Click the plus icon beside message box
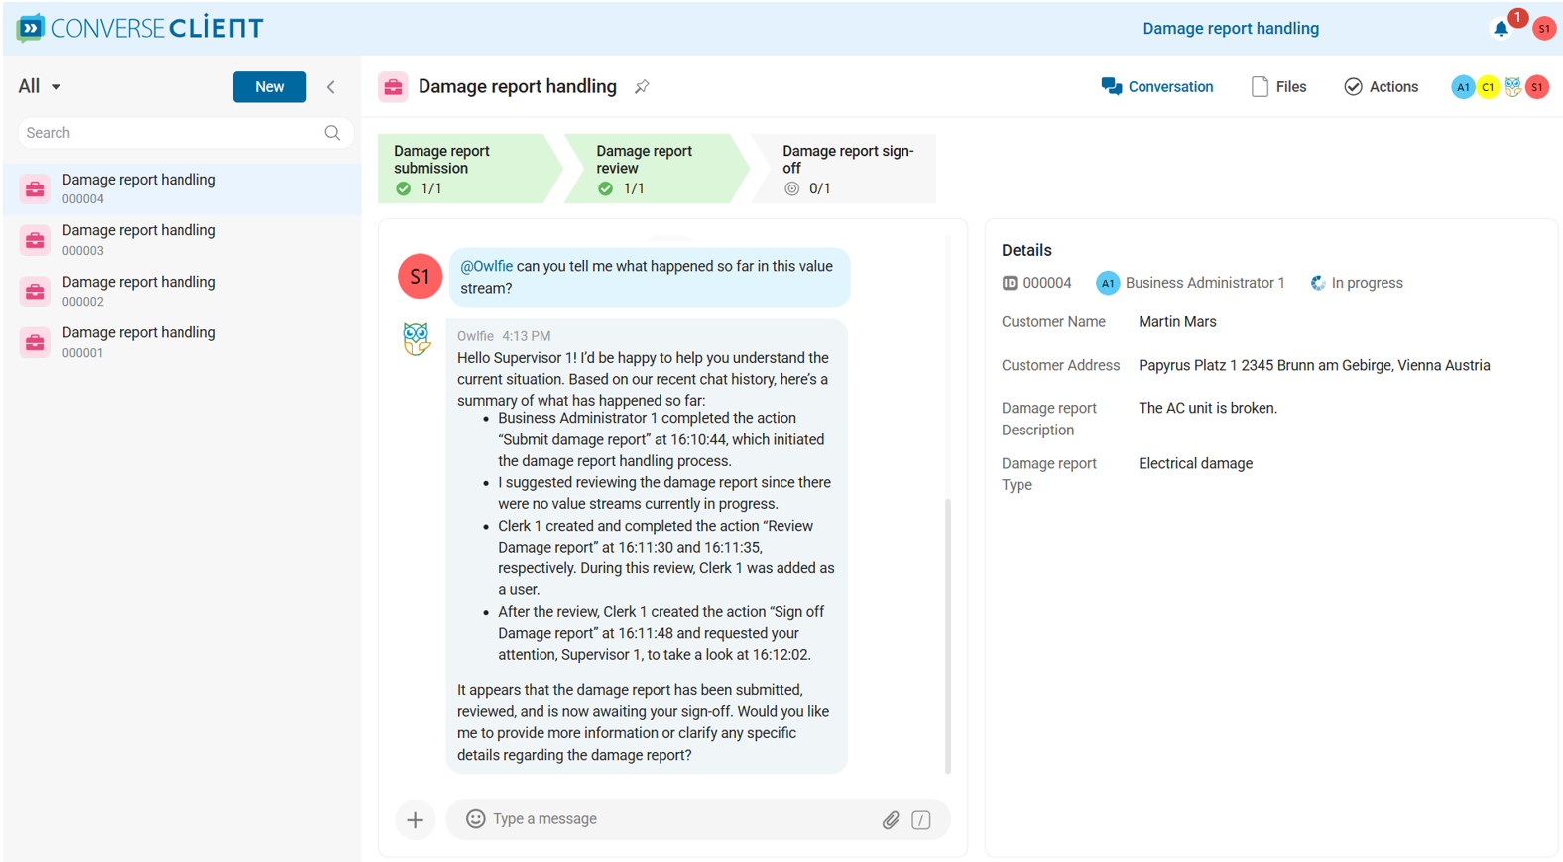Image resolution: width=1563 pixels, height=862 pixels. 416,819
